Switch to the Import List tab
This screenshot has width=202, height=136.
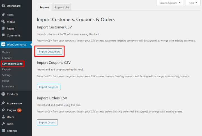pyautogui.click(x=62, y=8)
